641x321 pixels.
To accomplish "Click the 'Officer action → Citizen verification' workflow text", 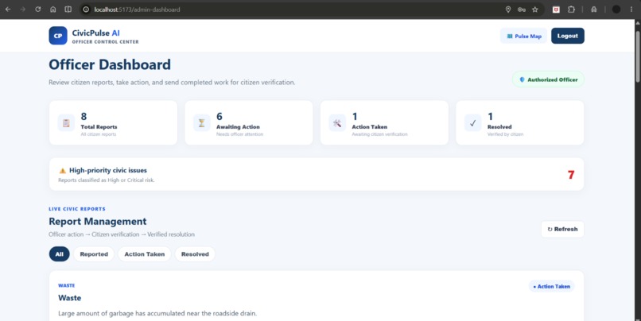I will click(x=122, y=234).
